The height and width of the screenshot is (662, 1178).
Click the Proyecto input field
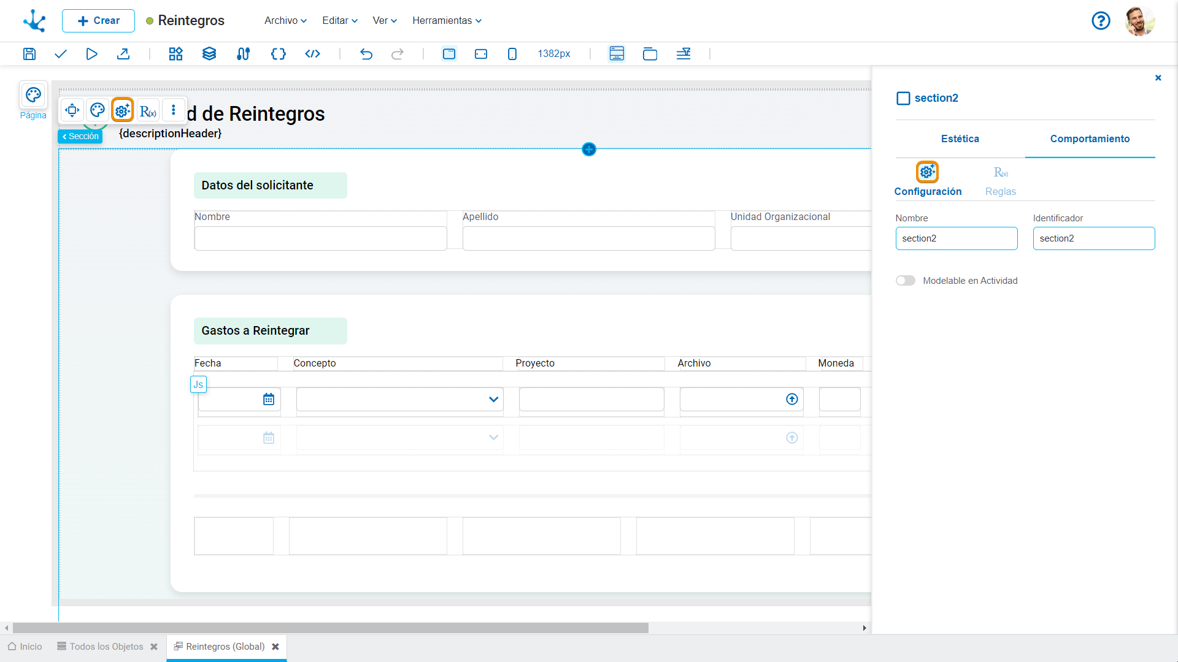[x=591, y=400]
